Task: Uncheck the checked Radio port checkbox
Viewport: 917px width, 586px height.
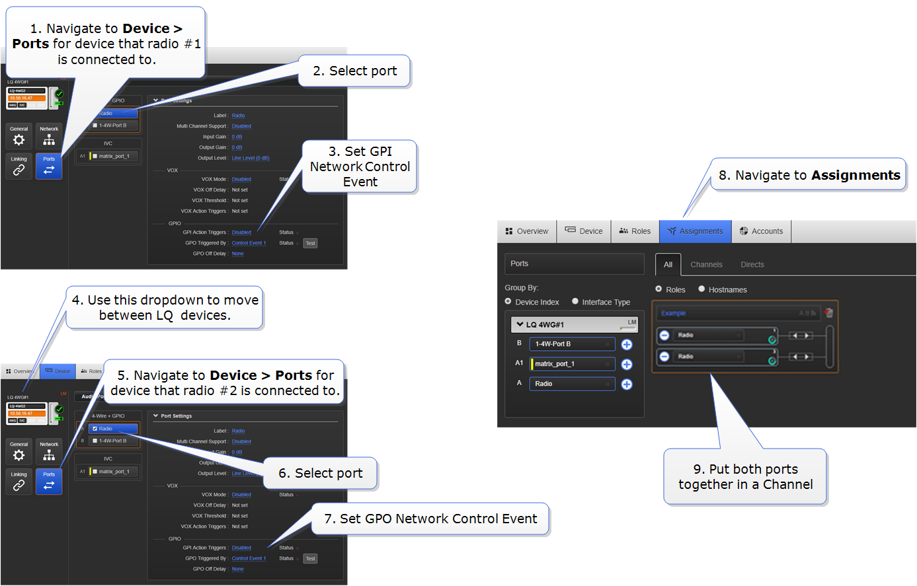Action: pos(95,429)
